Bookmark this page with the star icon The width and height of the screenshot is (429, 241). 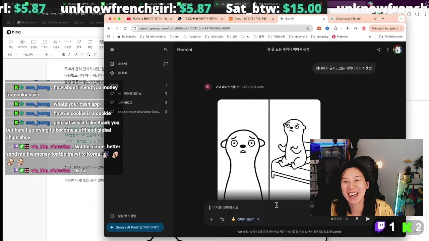point(308,28)
